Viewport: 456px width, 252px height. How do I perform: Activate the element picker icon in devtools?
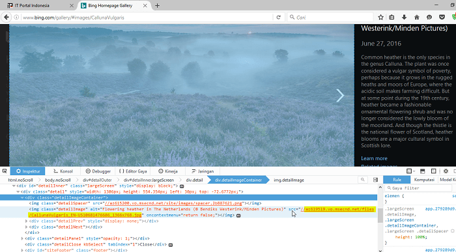coord(5,171)
